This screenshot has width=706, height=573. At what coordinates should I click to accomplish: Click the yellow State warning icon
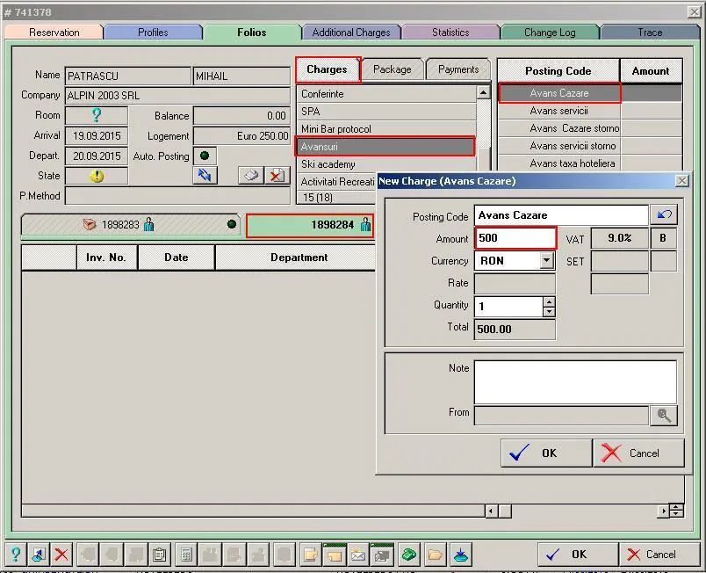97,176
